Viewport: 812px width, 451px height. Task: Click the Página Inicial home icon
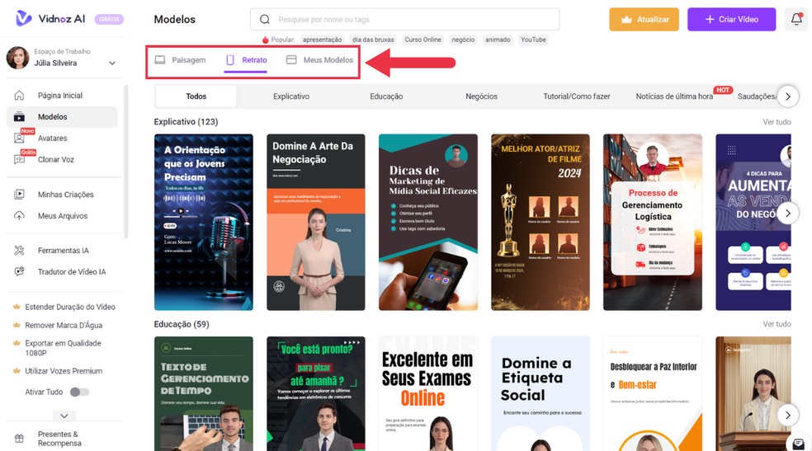tap(19, 95)
